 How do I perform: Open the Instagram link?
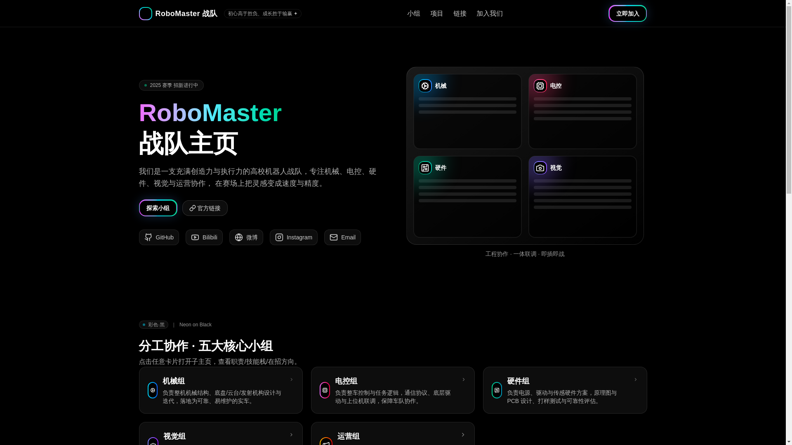click(x=294, y=237)
